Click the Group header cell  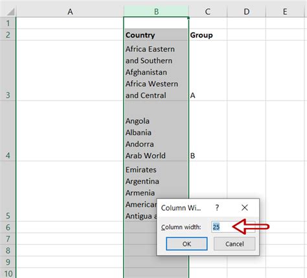pyautogui.click(x=208, y=34)
